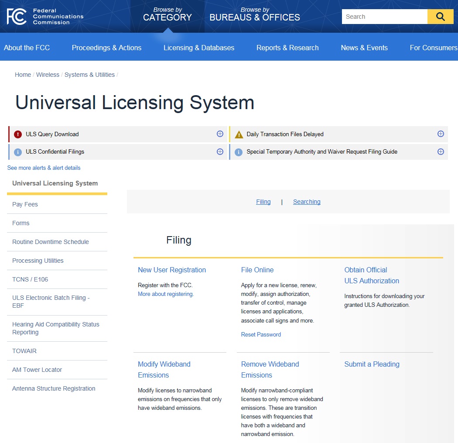Expand the ULS Confidential Filings alert
The image size is (458, 443).
coord(220,151)
